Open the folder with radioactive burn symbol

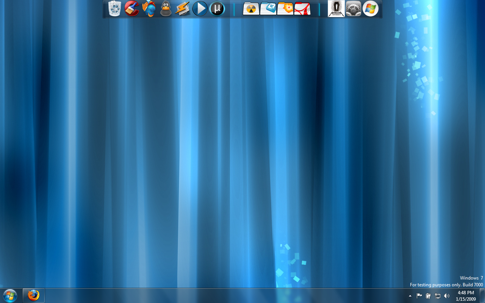(251, 9)
